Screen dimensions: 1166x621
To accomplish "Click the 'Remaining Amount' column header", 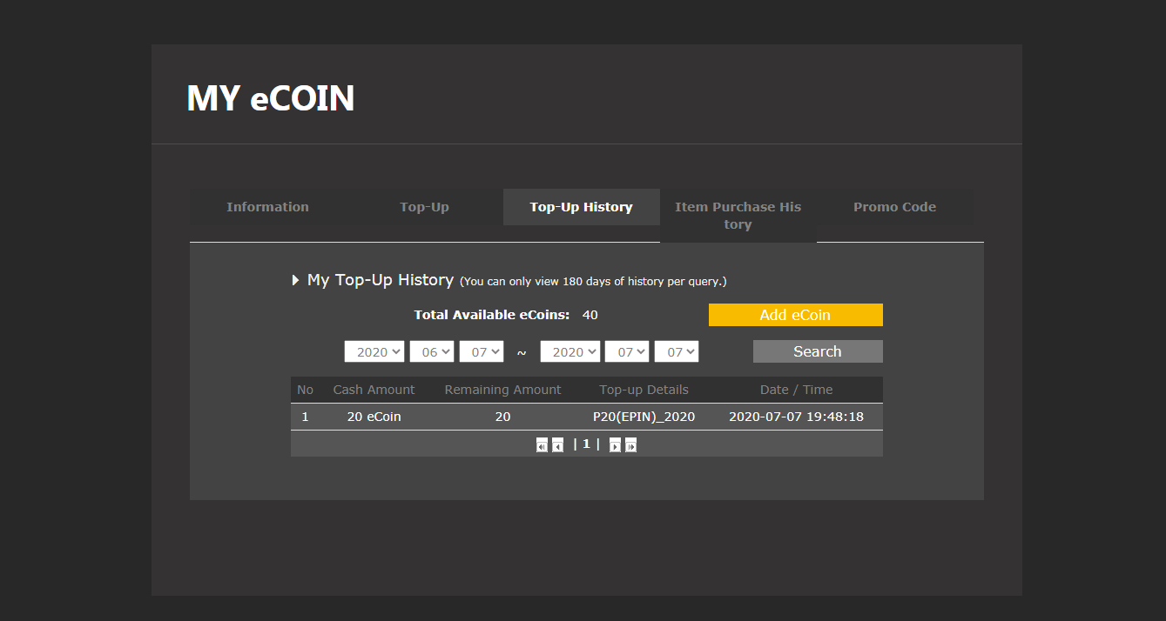I will coord(502,390).
